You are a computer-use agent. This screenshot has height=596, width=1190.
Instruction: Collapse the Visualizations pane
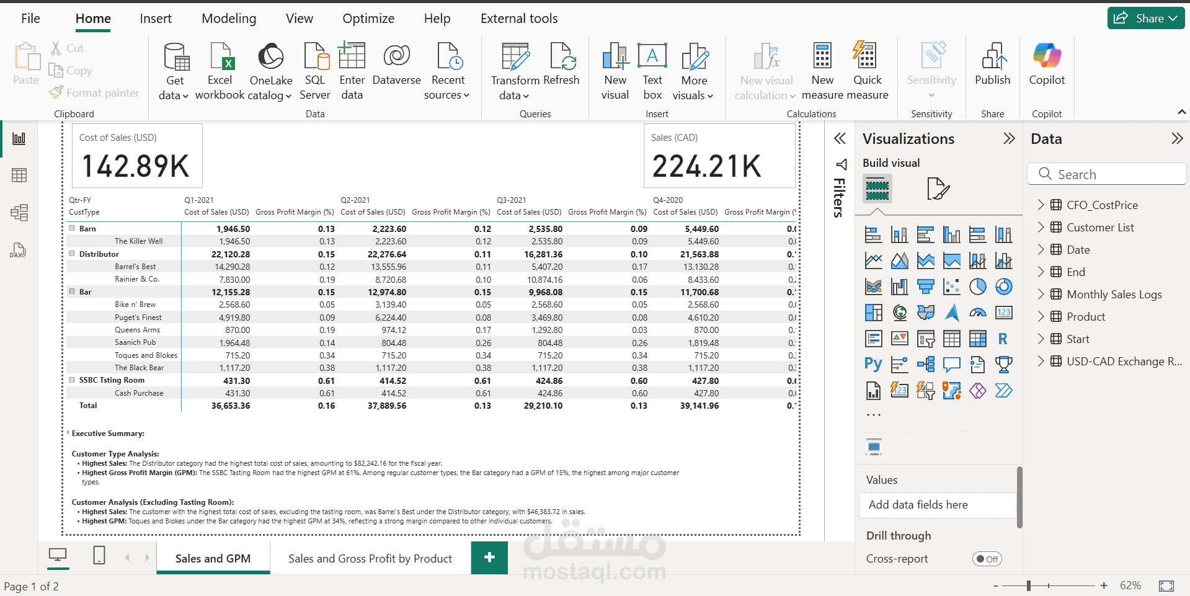pyautogui.click(x=1010, y=138)
